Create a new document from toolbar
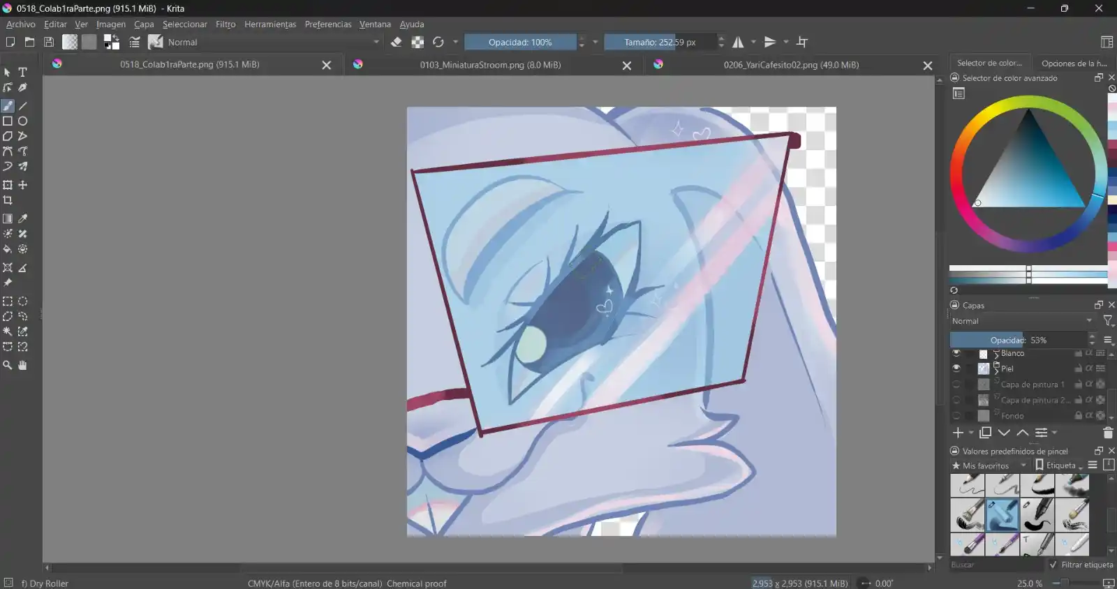1117x589 pixels. (10, 42)
